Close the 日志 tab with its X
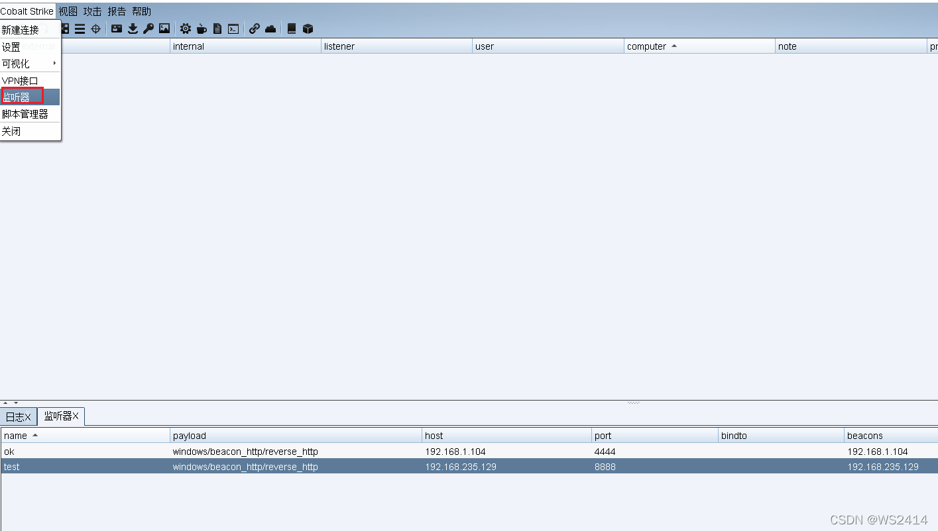Image resolution: width=938 pixels, height=531 pixels. [28, 417]
